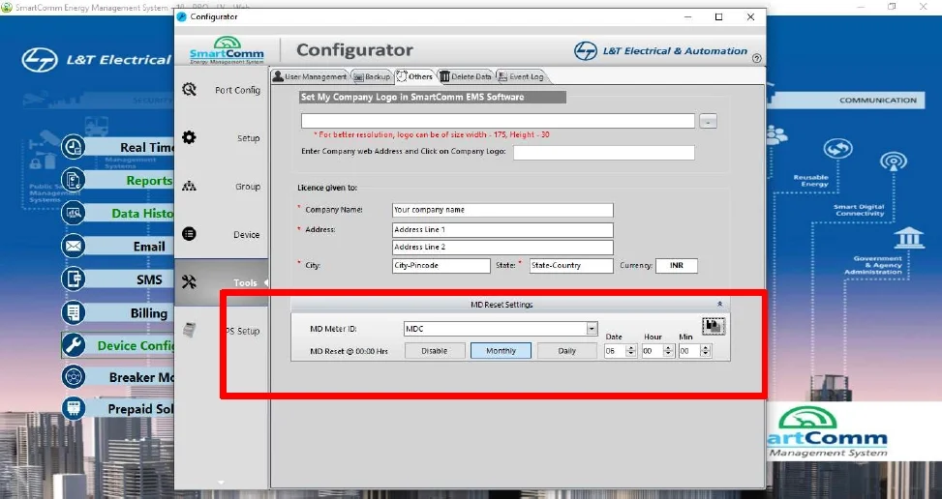This screenshot has width=942, height=499.
Task: Open Port Config section in Configurator sidebar
Action: click(x=222, y=90)
